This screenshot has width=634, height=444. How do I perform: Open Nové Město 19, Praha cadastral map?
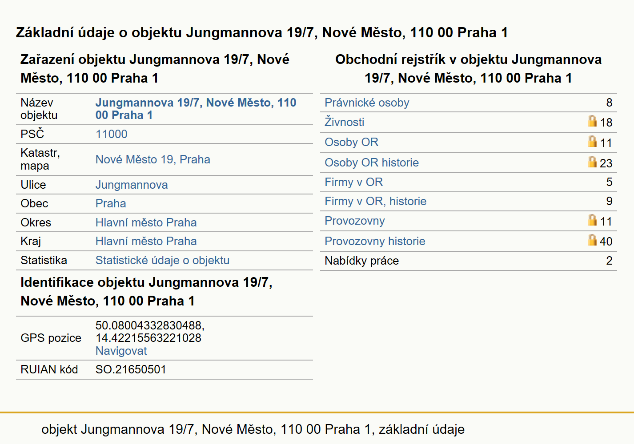click(x=152, y=159)
